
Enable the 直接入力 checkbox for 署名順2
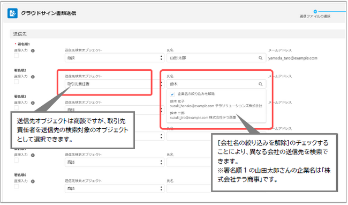click(17, 82)
